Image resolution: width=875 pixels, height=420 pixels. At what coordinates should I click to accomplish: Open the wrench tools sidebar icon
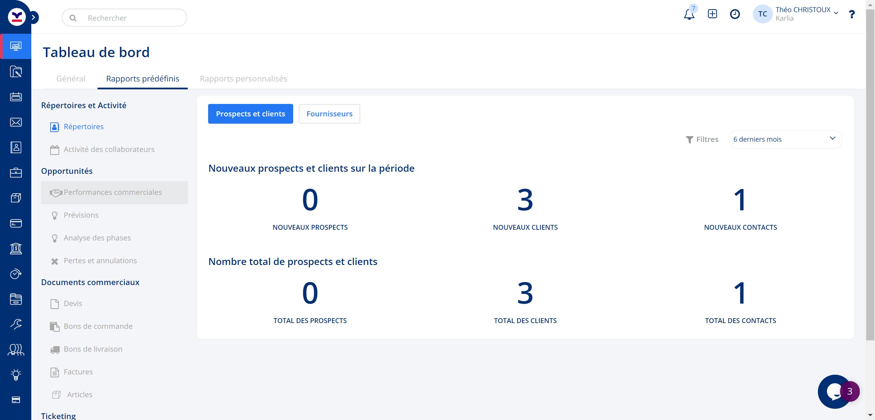[15, 324]
